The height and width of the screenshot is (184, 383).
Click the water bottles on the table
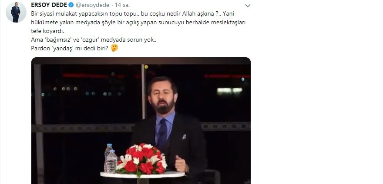tap(111, 158)
